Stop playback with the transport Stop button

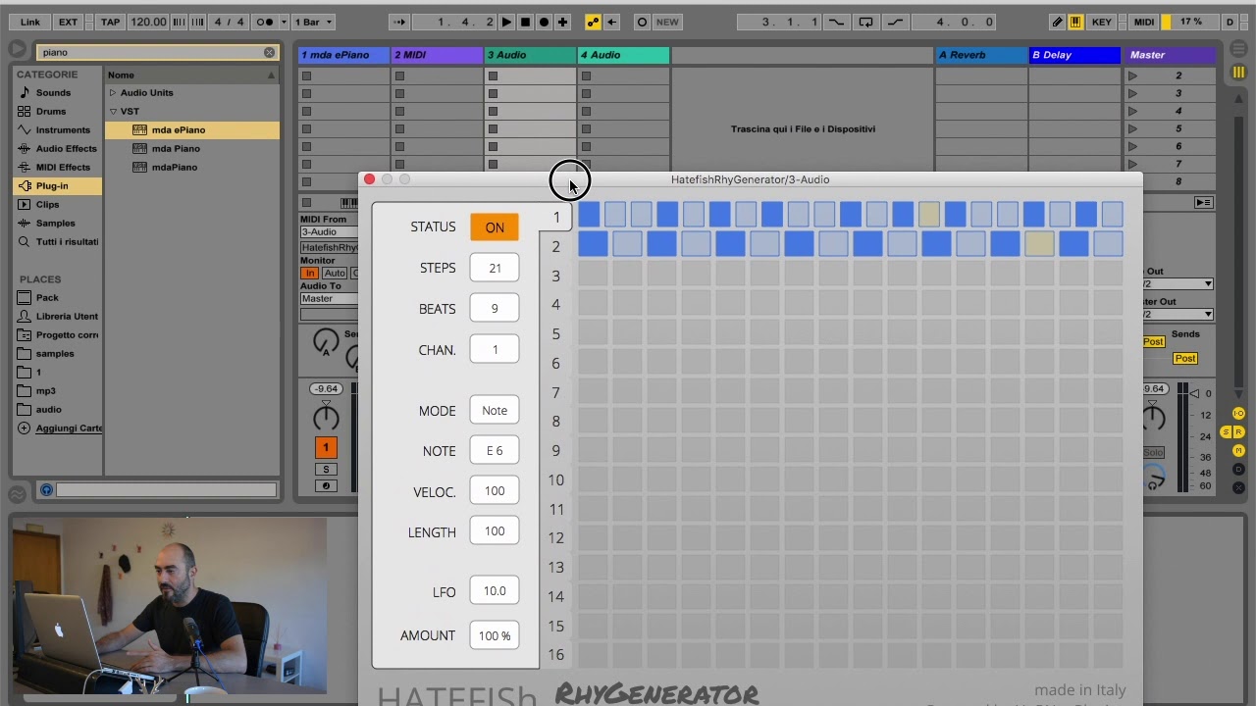coord(525,22)
